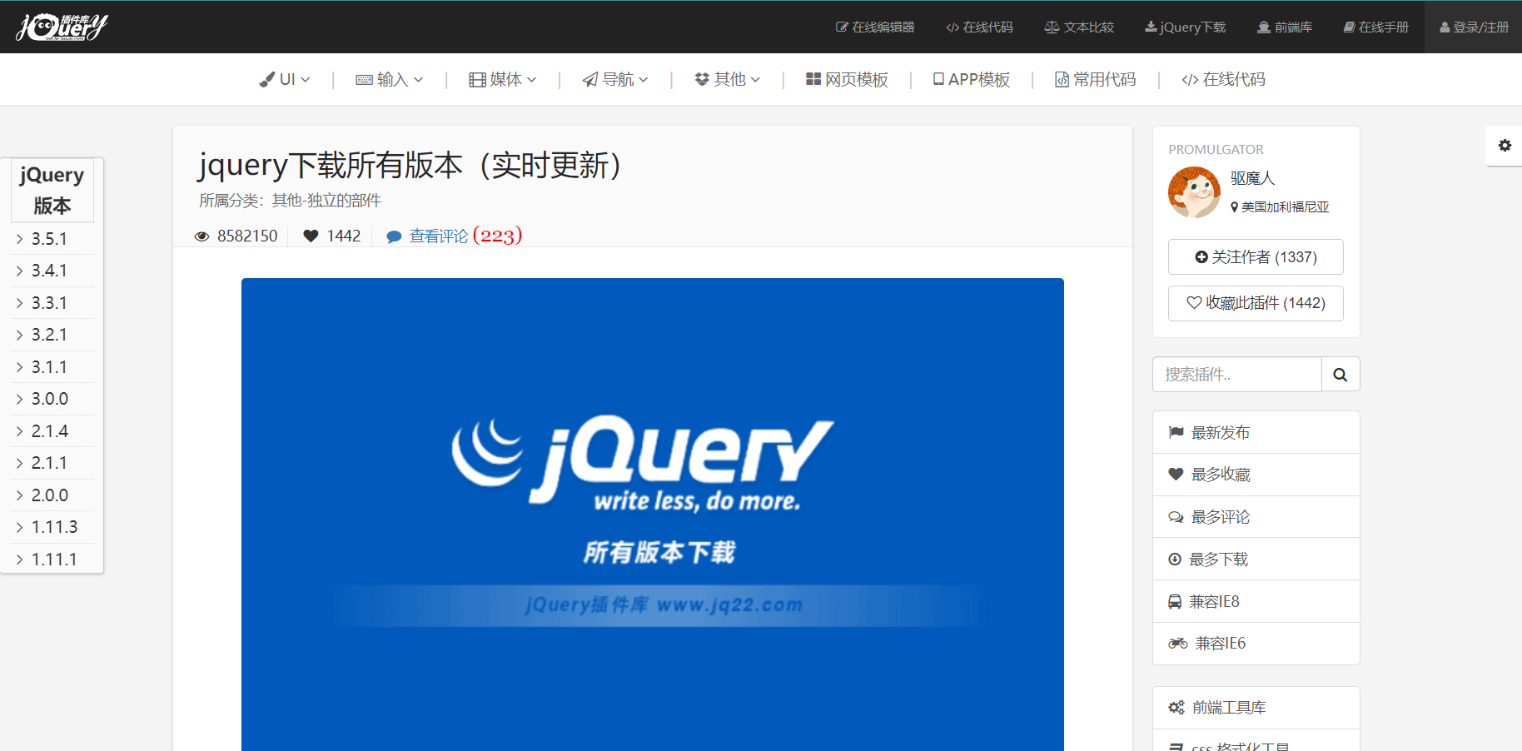Open 最新发布 list
This screenshot has width=1522, height=751.
coord(1256,432)
